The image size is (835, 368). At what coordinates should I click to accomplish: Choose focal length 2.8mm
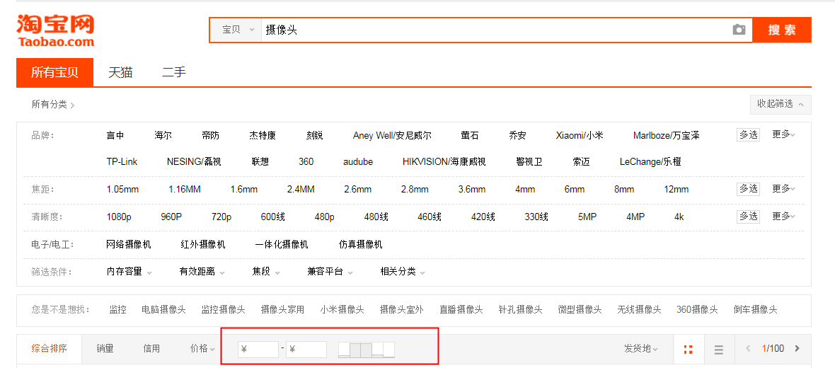click(415, 190)
